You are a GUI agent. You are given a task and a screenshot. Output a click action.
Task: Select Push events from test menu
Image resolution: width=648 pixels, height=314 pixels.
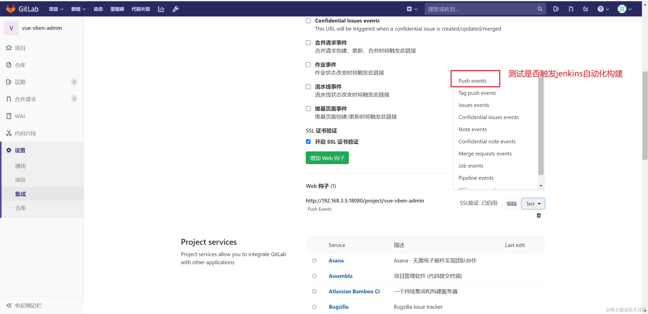pyautogui.click(x=472, y=81)
